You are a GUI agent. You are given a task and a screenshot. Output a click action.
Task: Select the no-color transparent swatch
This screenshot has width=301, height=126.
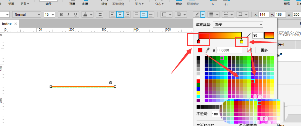249,50
